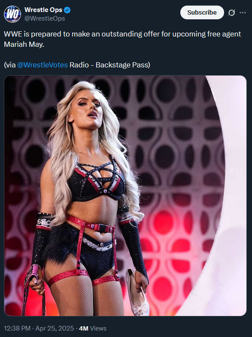Click the "Mariah May." text line

(24, 45)
